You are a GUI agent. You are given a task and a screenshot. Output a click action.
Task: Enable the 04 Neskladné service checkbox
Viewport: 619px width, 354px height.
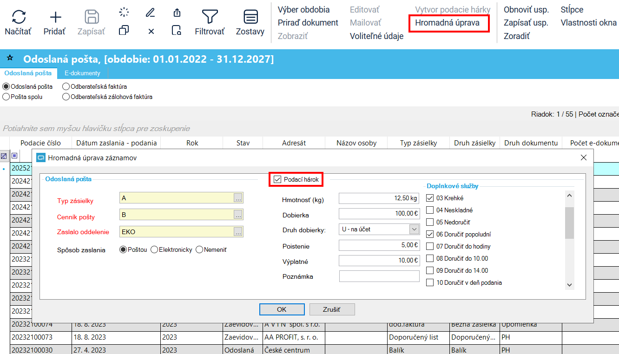(x=430, y=210)
